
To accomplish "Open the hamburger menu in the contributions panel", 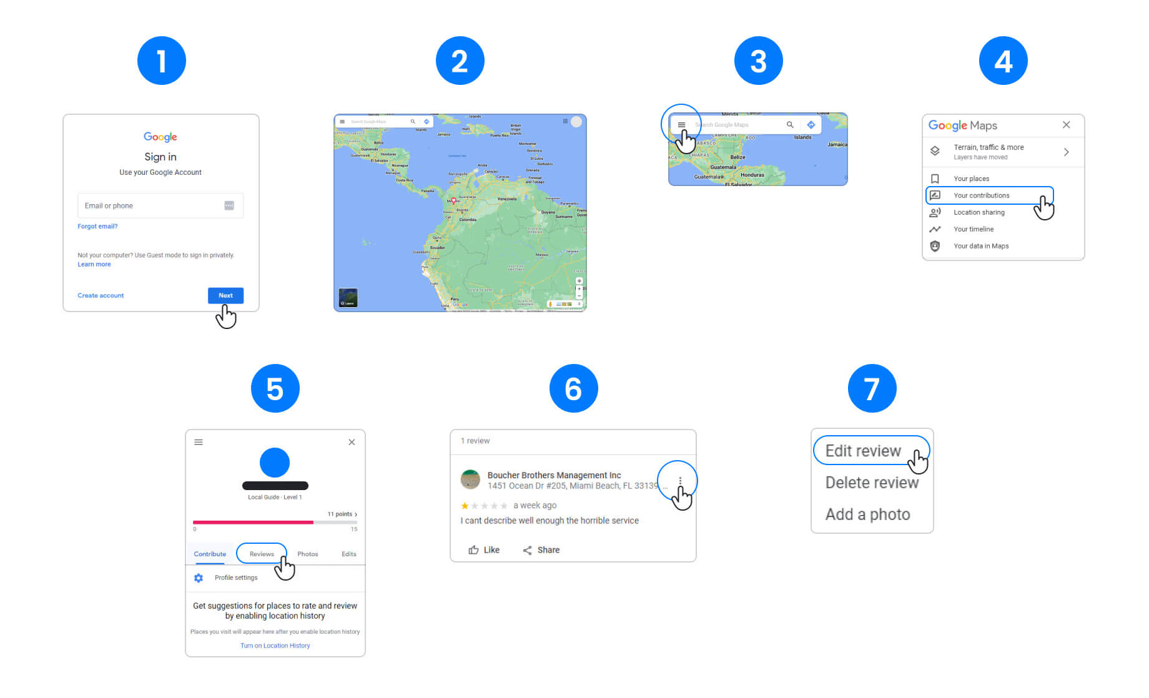I will coord(199,442).
